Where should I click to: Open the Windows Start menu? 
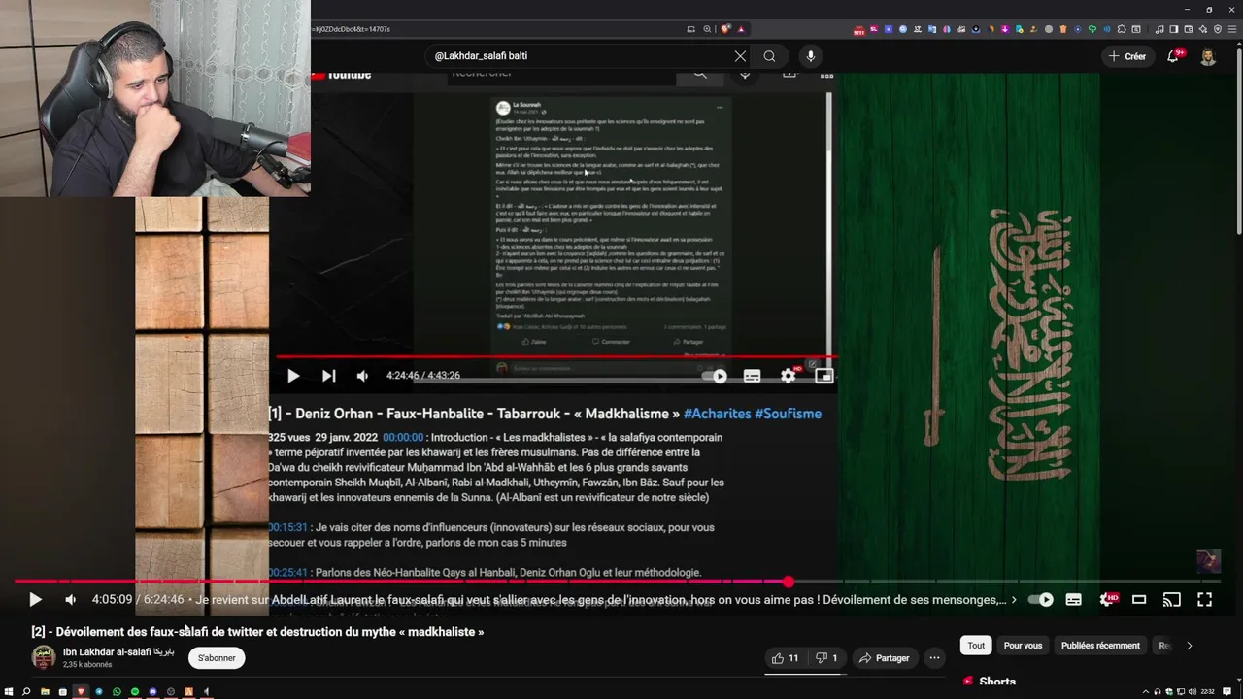9,691
